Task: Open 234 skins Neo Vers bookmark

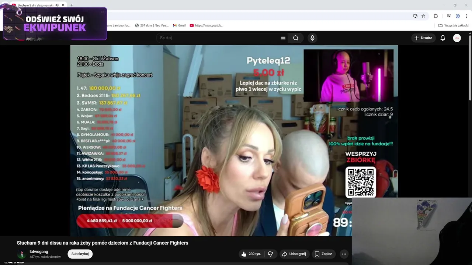Action: [152, 25]
